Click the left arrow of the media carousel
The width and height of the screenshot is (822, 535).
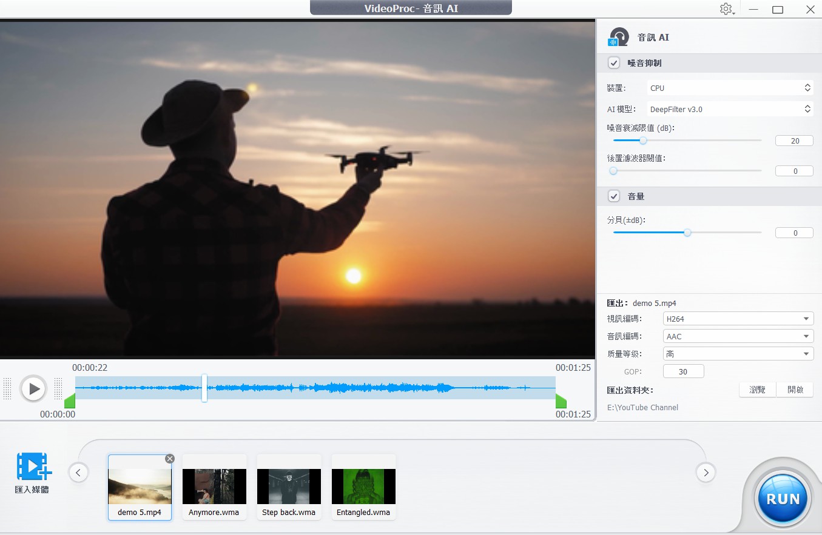point(78,472)
